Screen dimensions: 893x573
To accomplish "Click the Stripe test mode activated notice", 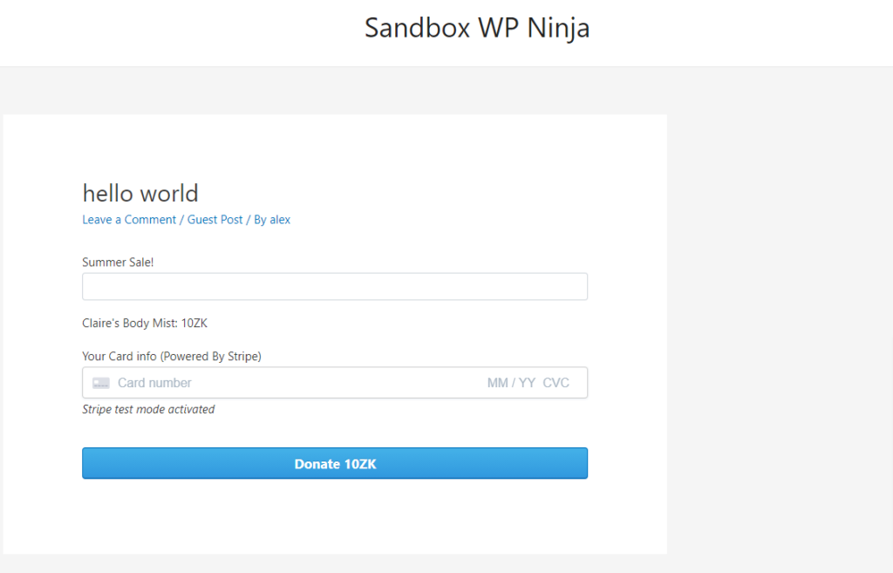I will coord(148,409).
